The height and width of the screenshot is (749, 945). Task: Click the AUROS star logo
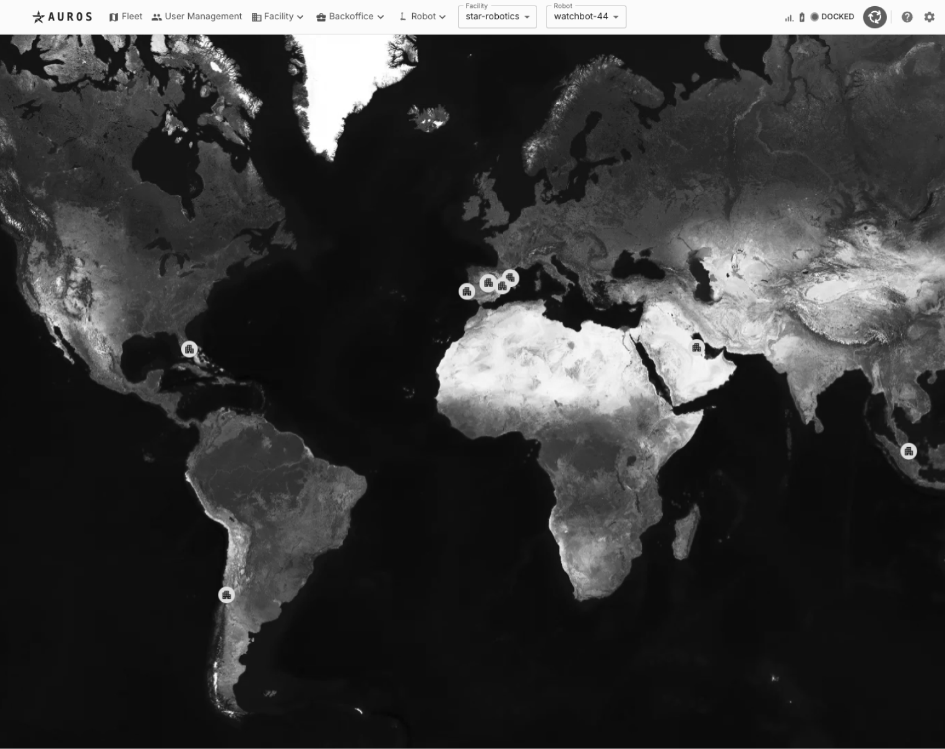pyautogui.click(x=38, y=17)
